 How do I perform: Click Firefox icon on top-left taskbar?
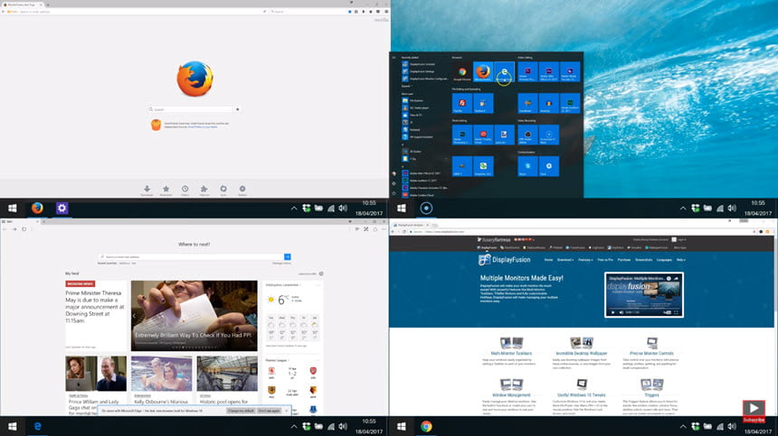37,209
